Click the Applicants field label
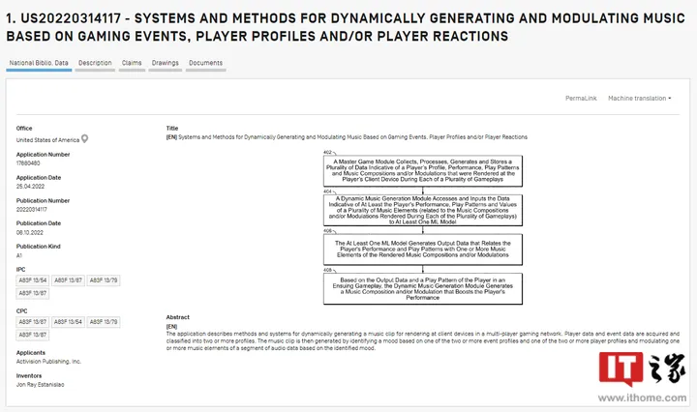 tap(31, 352)
